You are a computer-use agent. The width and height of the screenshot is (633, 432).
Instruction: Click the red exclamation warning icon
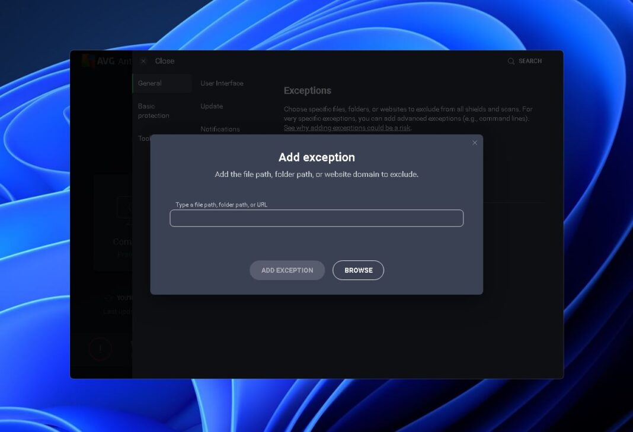click(x=101, y=349)
